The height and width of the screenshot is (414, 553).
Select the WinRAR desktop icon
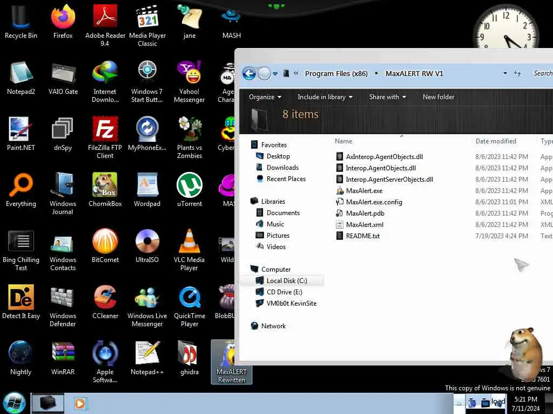pyautogui.click(x=63, y=358)
